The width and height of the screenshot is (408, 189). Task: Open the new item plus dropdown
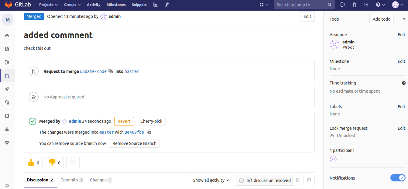click(264, 5)
